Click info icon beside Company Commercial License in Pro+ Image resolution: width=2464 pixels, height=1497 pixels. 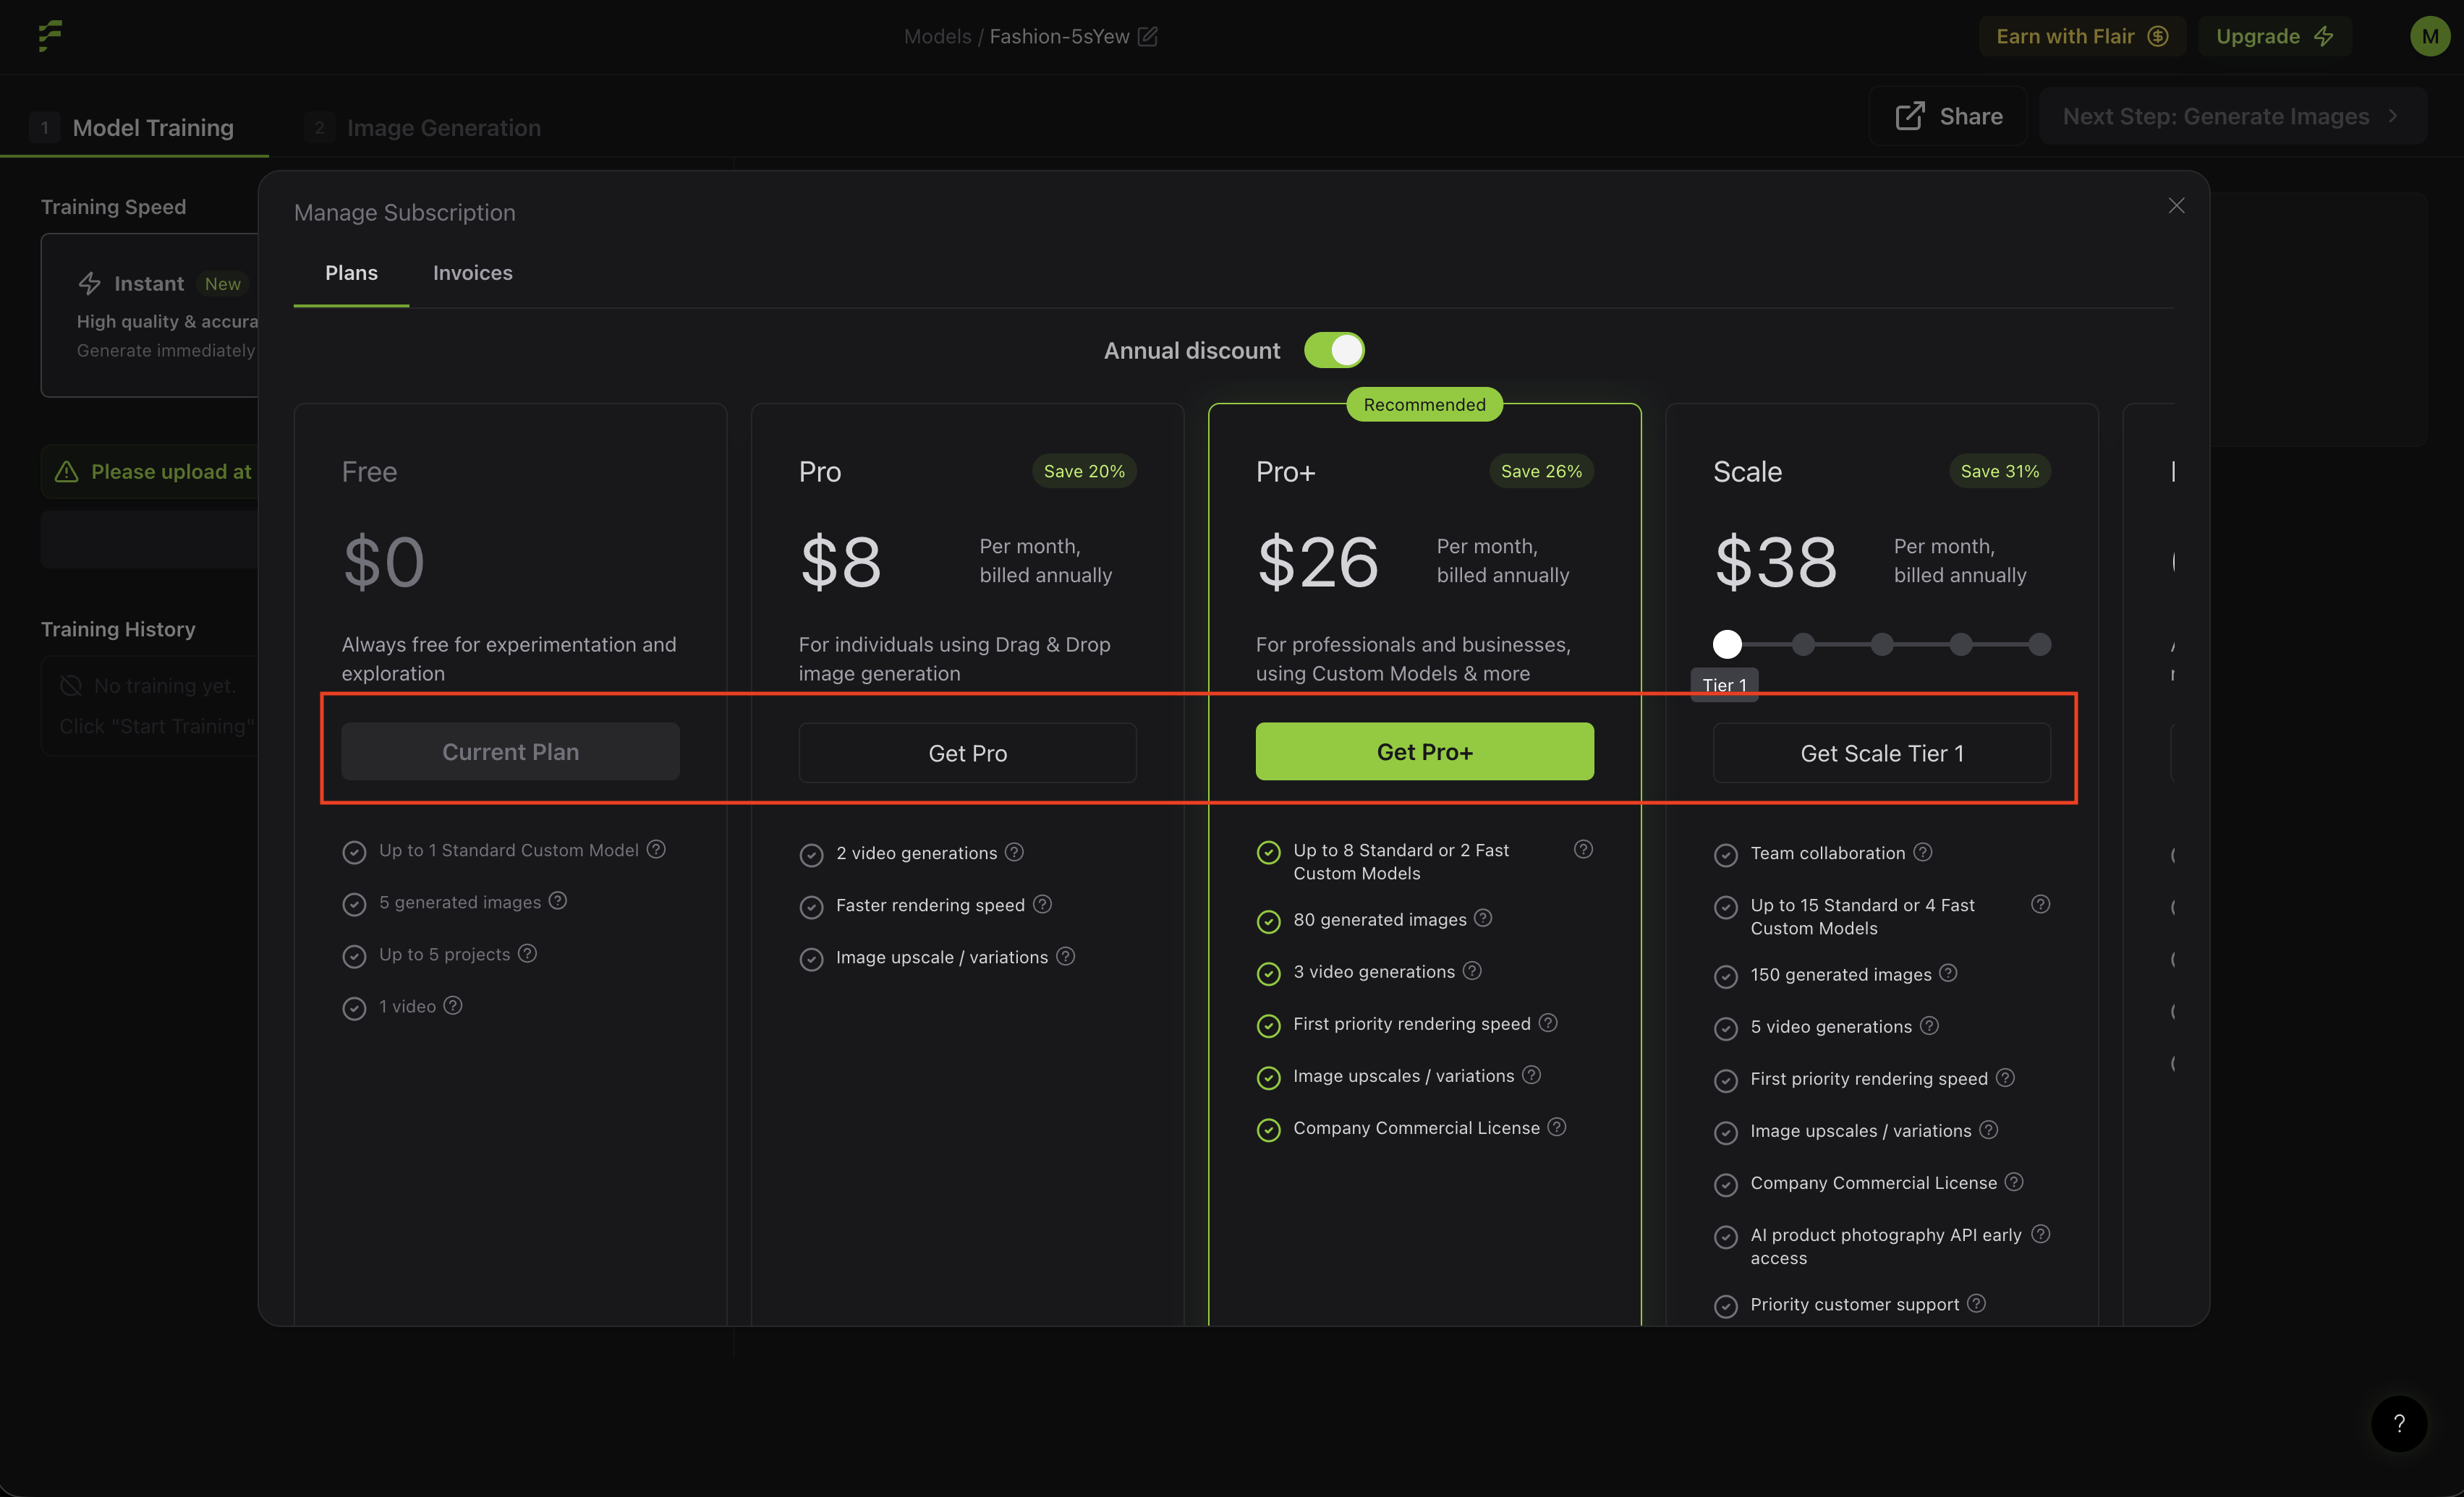pyautogui.click(x=1557, y=1127)
